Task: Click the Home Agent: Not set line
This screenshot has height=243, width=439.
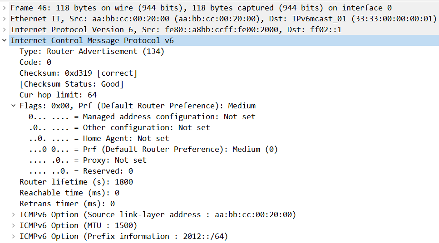Action: pyautogui.click(x=99, y=138)
